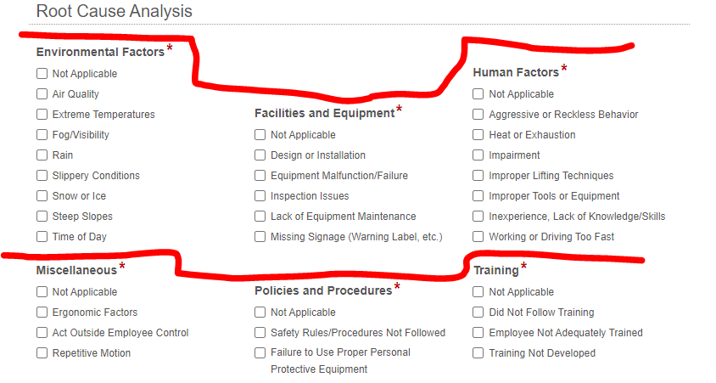Select Improper Lifting Techniques
This screenshot has height=383, width=716.
pos(478,176)
